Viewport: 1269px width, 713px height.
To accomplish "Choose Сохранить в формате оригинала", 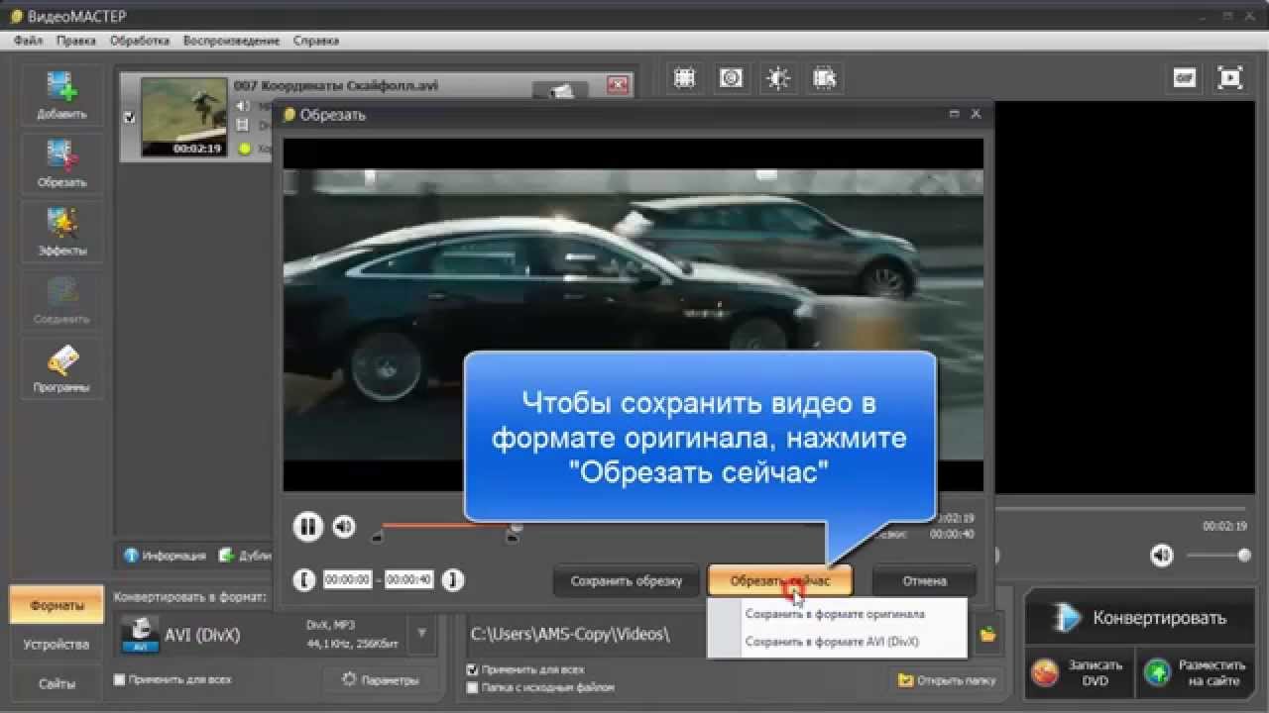I will [835, 614].
